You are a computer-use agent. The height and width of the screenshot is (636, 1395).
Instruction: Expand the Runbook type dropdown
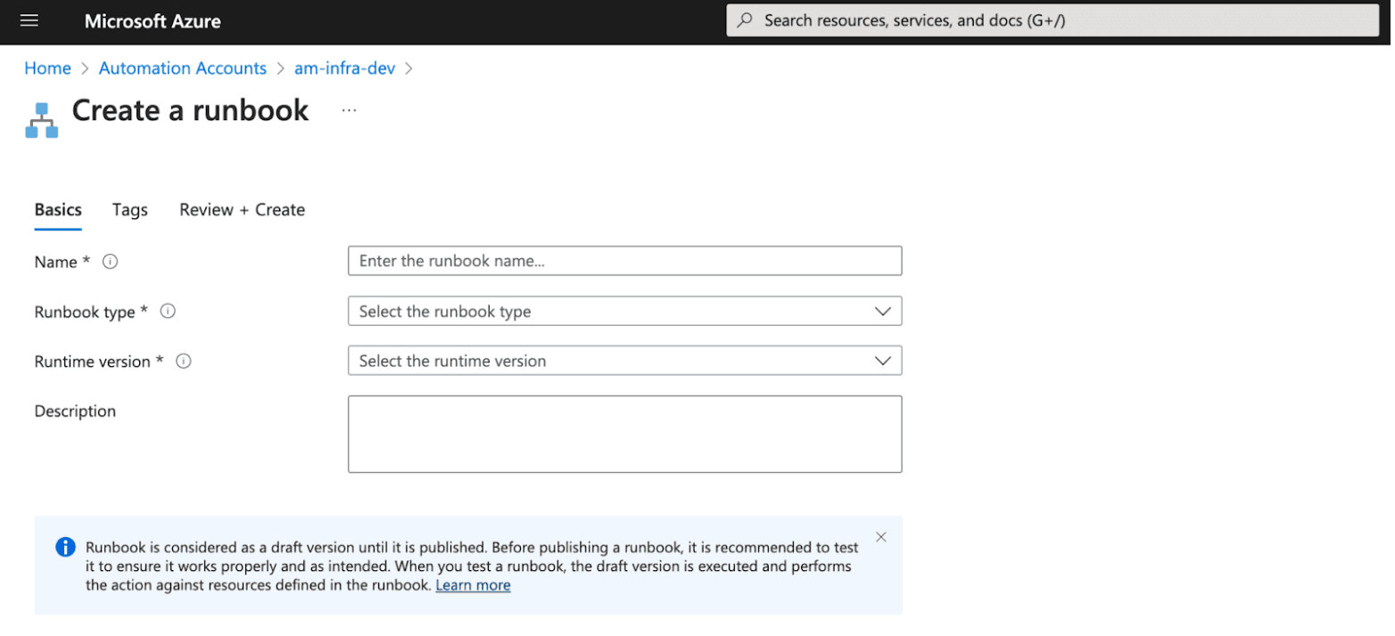tap(624, 312)
